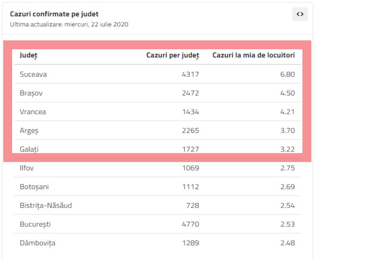Click the Ilfov county cell
This screenshot has height=261, width=368.
pyautogui.click(x=26, y=168)
